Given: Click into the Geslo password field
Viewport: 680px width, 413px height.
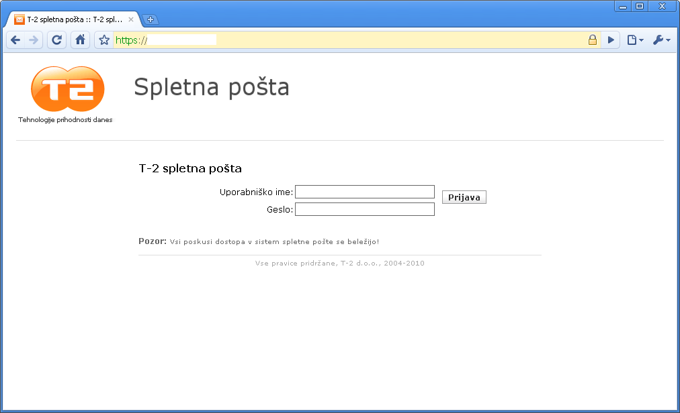Looking at the screenshot, I should tap(365, 210).
